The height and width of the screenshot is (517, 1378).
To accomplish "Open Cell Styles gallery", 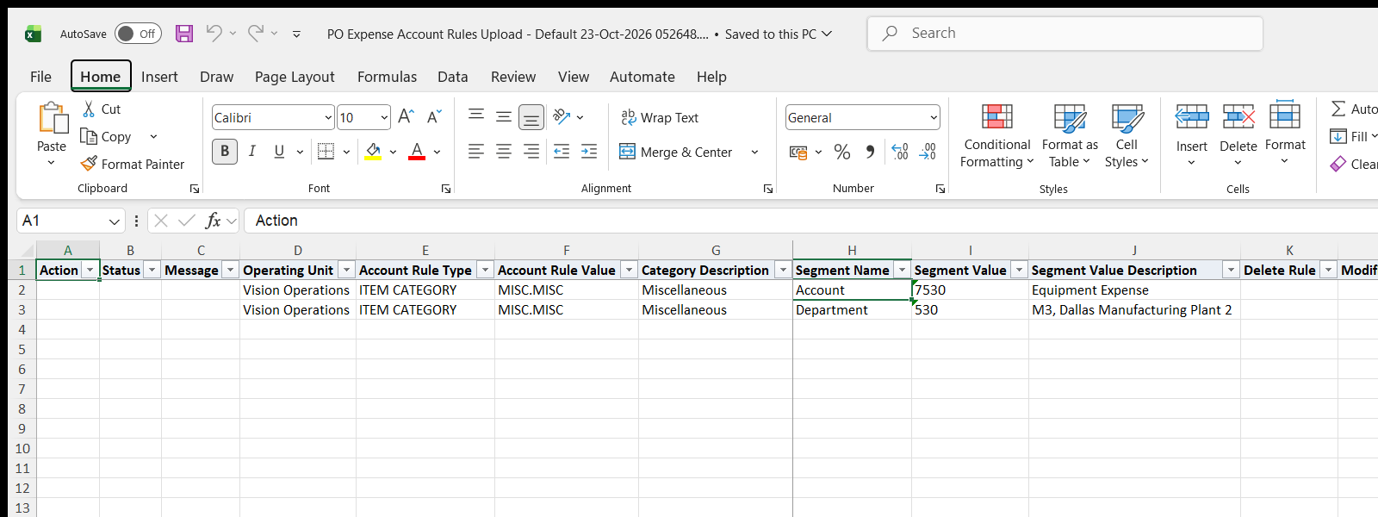I will point(1127,136).
